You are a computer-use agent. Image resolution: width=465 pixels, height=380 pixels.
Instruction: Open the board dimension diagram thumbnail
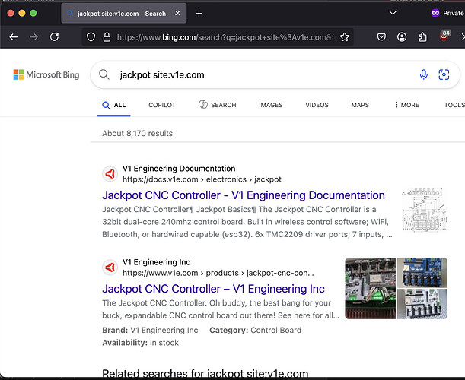[x=425, y=210]
